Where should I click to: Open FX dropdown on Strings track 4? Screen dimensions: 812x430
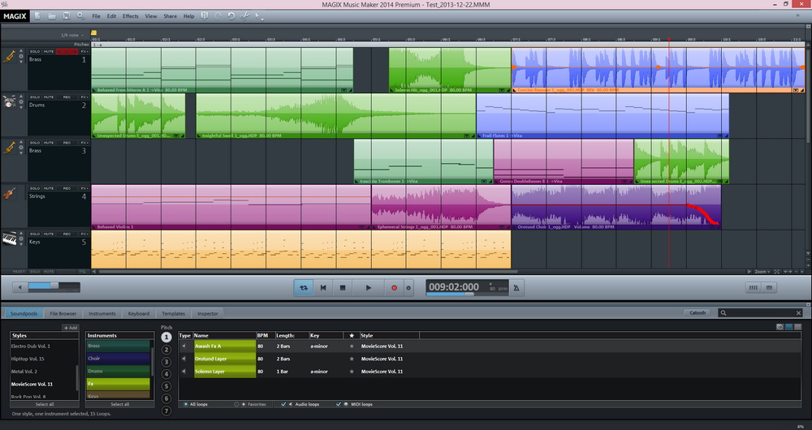84,188
